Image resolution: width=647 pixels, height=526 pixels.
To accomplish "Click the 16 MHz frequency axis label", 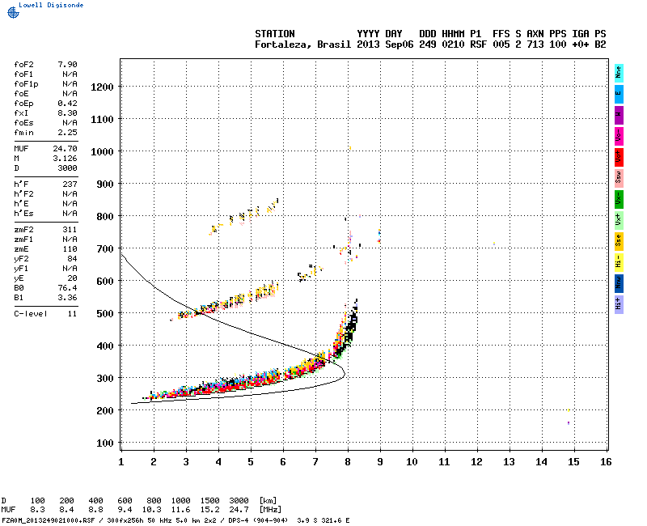I will [x=605, y=461].
